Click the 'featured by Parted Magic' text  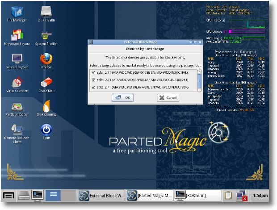click(145, 49)
